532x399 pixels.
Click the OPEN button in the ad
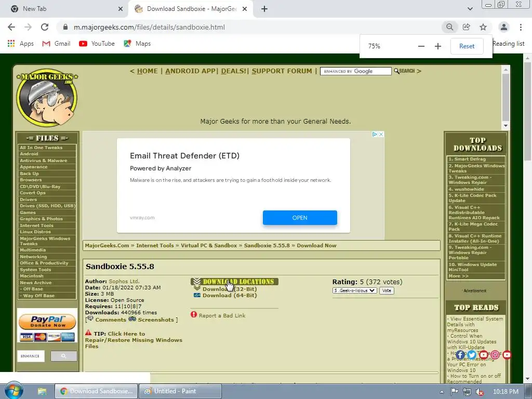(x=300, y=218)
